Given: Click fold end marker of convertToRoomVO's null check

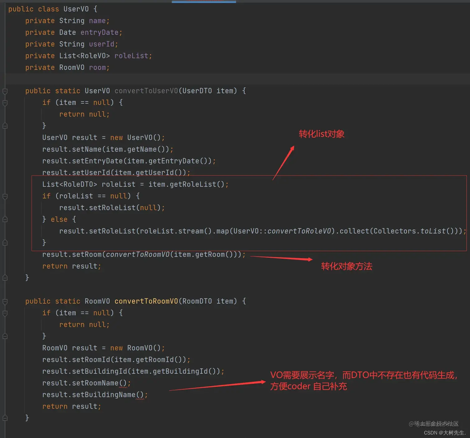Looking at the screenshot, I should pyautogui.click(x=5, y=336).
